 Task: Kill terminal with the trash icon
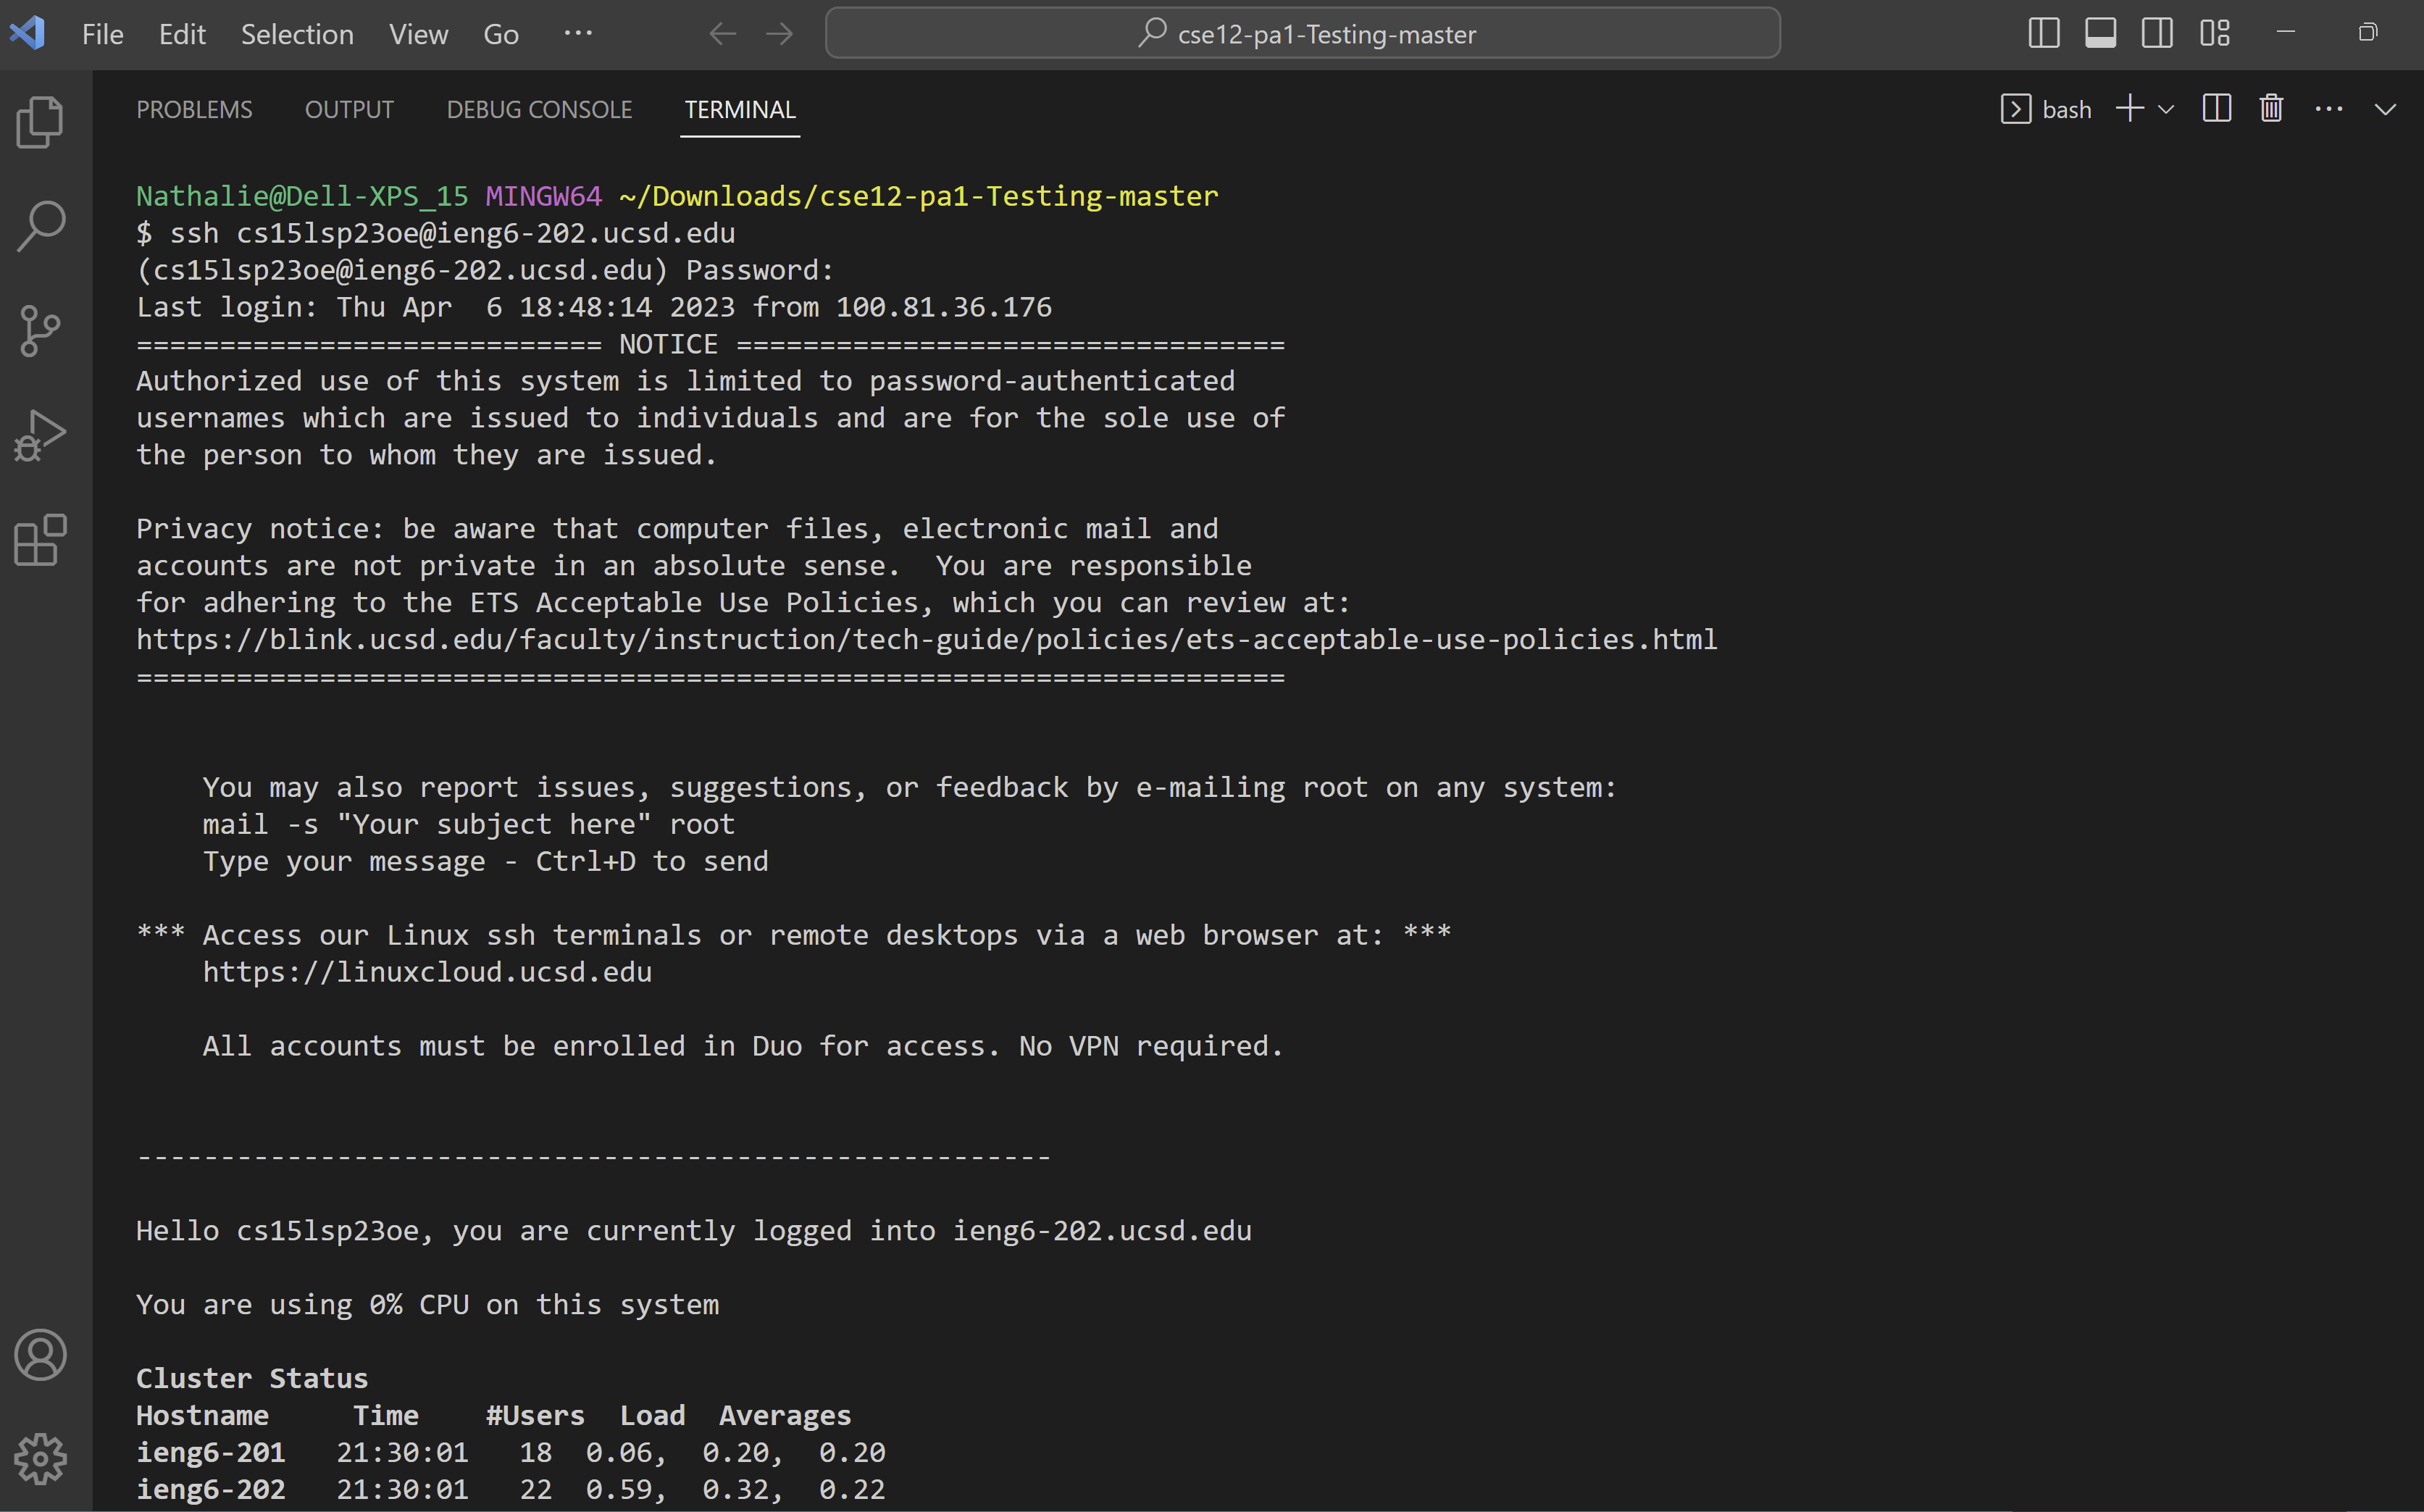pos(2271,109)
